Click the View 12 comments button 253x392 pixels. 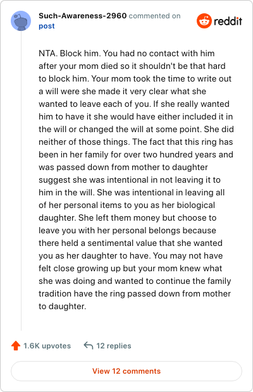[x=126, y=371]
